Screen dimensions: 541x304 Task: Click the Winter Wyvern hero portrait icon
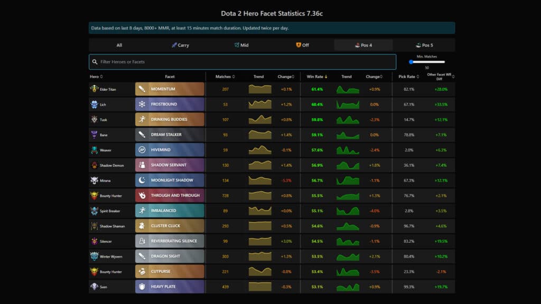(x=94, y=256)
